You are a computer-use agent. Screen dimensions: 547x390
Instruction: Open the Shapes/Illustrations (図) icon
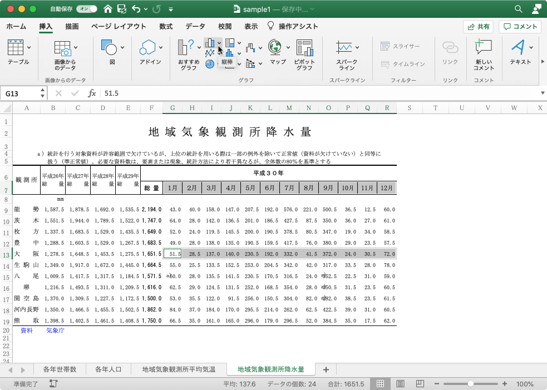point(109,47)
